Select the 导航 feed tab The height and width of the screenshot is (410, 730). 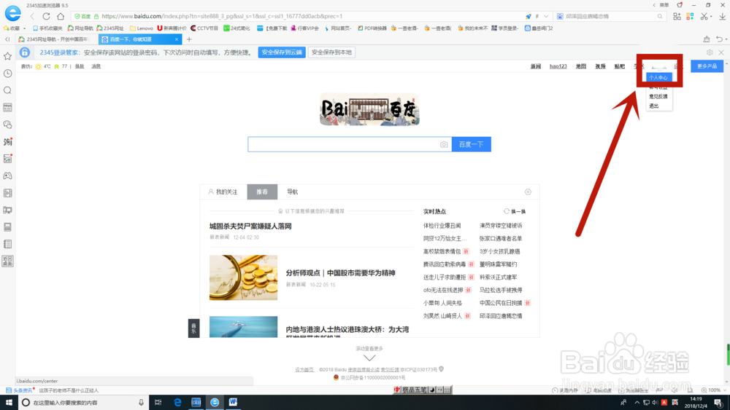[x=293, y=192]
